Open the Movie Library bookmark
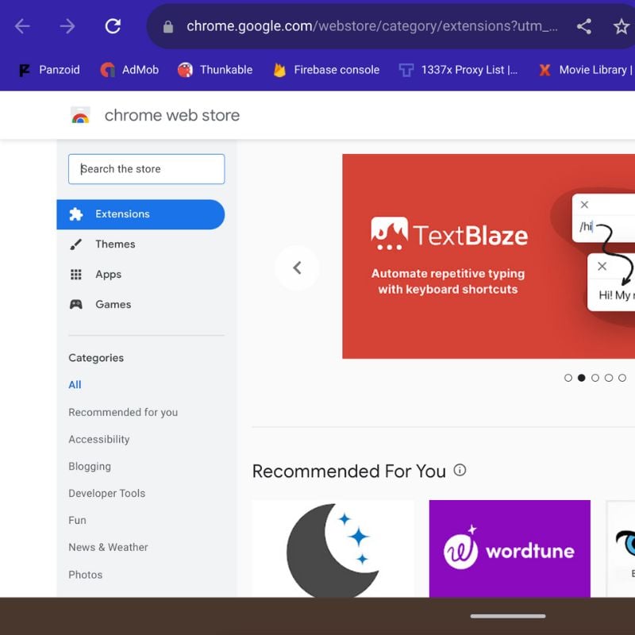Image resolution: width=635 pixels, height=635 pixels. pos(586,70)
